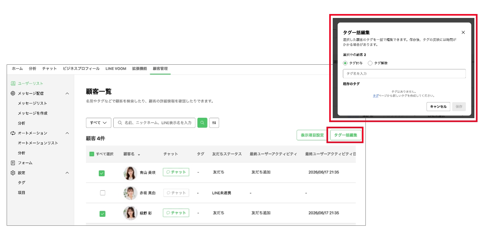Collapse the メッセージ配信 section chevron
This screenshot has height=232, width=481.
67,94
